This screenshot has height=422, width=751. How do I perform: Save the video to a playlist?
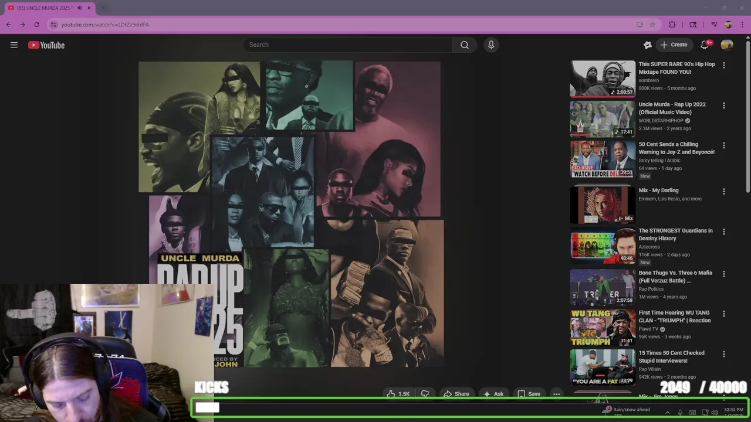coord(528,394)
